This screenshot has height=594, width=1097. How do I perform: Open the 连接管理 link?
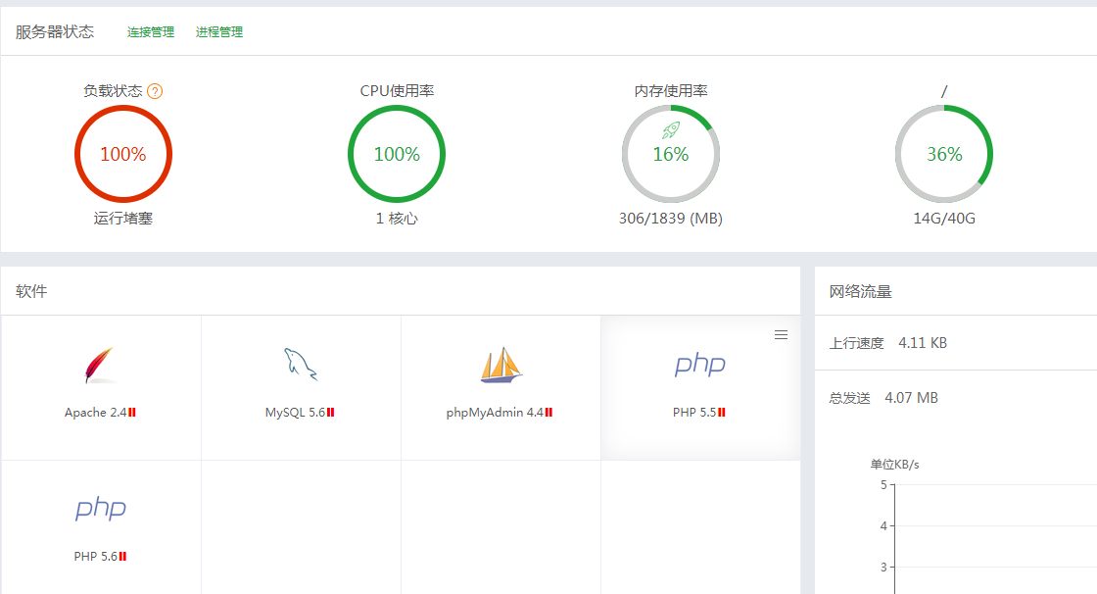click(151, 32)
